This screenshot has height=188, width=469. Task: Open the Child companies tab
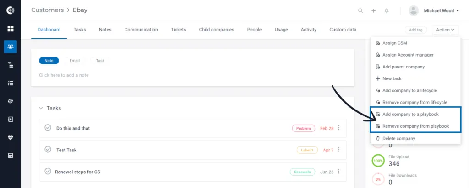pyautogui.click(x=217, y=30)
